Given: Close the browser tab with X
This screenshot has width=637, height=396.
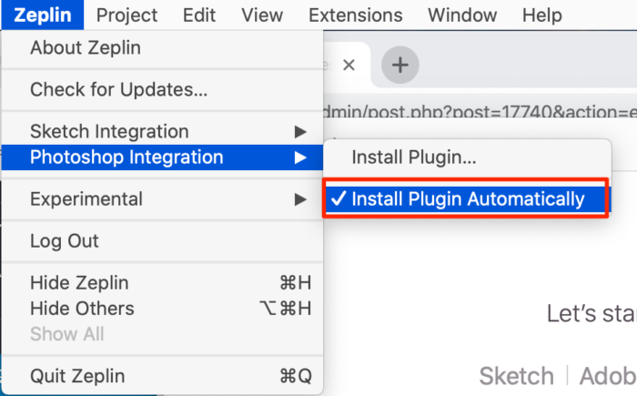Looking at the screenshot, I should pyautogui.click(x=349, y=65).
